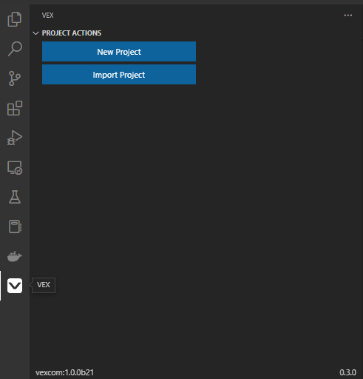Screen dimensions: 363x379
Task: Open the VEX panel more actions ellipsis
Action: pos(348,16)
